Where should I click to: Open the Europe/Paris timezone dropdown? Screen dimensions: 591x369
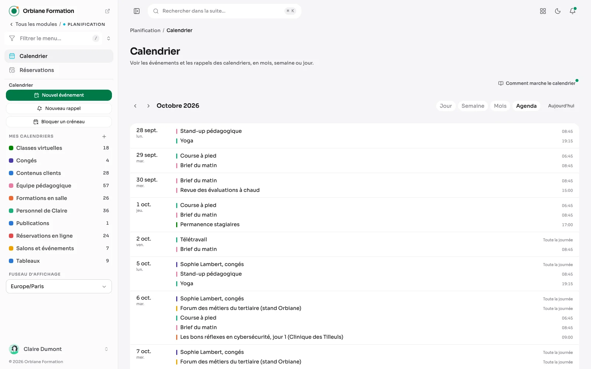pos(59,286)
